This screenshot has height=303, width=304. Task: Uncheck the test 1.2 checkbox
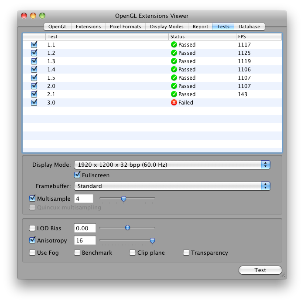coord(34,53)
